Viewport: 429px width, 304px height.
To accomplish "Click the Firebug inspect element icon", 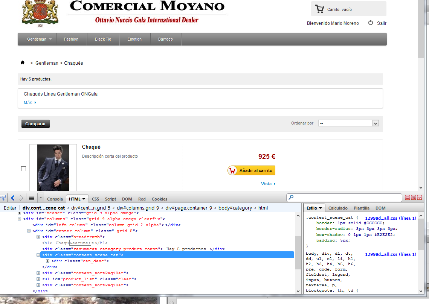I will [3, 198].
